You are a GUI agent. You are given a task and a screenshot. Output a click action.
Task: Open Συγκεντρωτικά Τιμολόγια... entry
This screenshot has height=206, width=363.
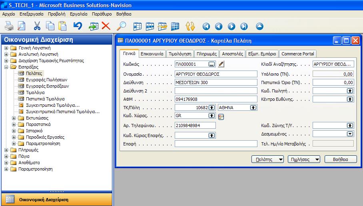tap(53, 105)
